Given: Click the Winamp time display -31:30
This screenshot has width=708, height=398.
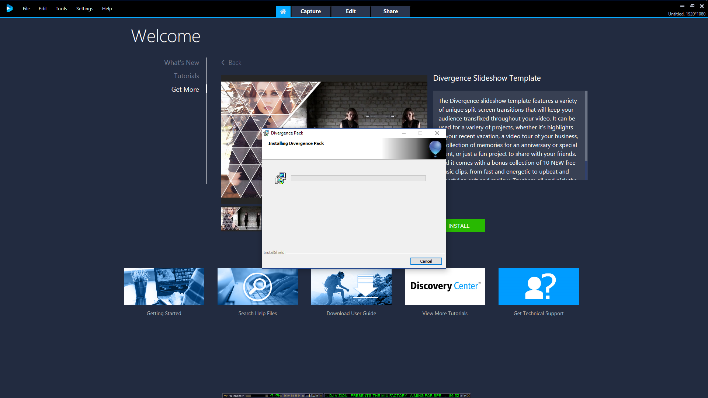Looking at the screenshot, I should point(274,395).
